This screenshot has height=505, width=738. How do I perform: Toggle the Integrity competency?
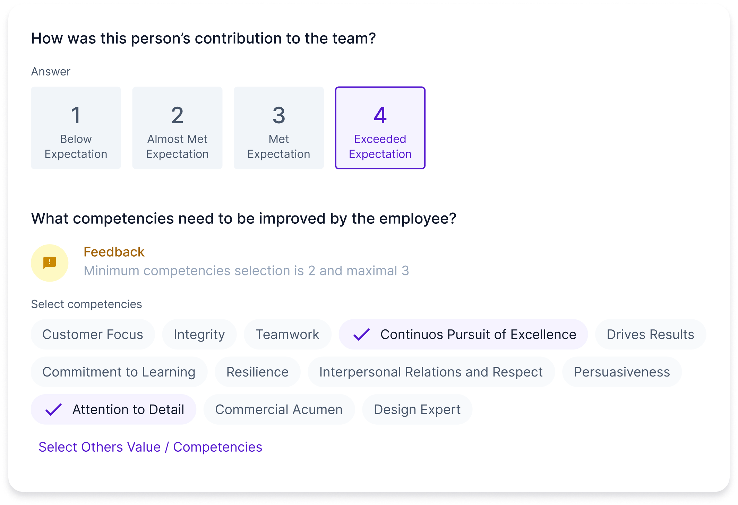coord(199,334)
